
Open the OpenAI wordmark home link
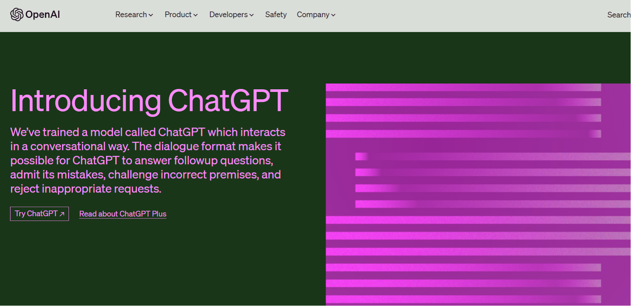click(x=43, y=15)
